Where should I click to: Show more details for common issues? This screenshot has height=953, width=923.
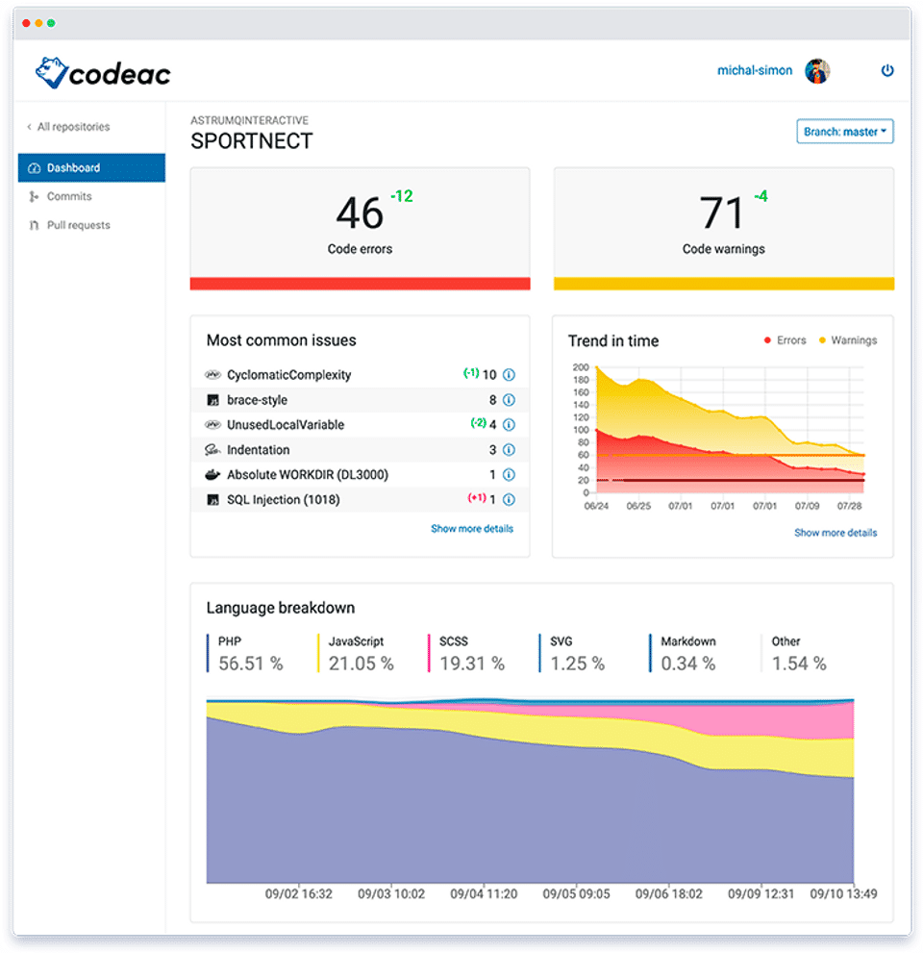pyautogui.click(x=472, y=529)
